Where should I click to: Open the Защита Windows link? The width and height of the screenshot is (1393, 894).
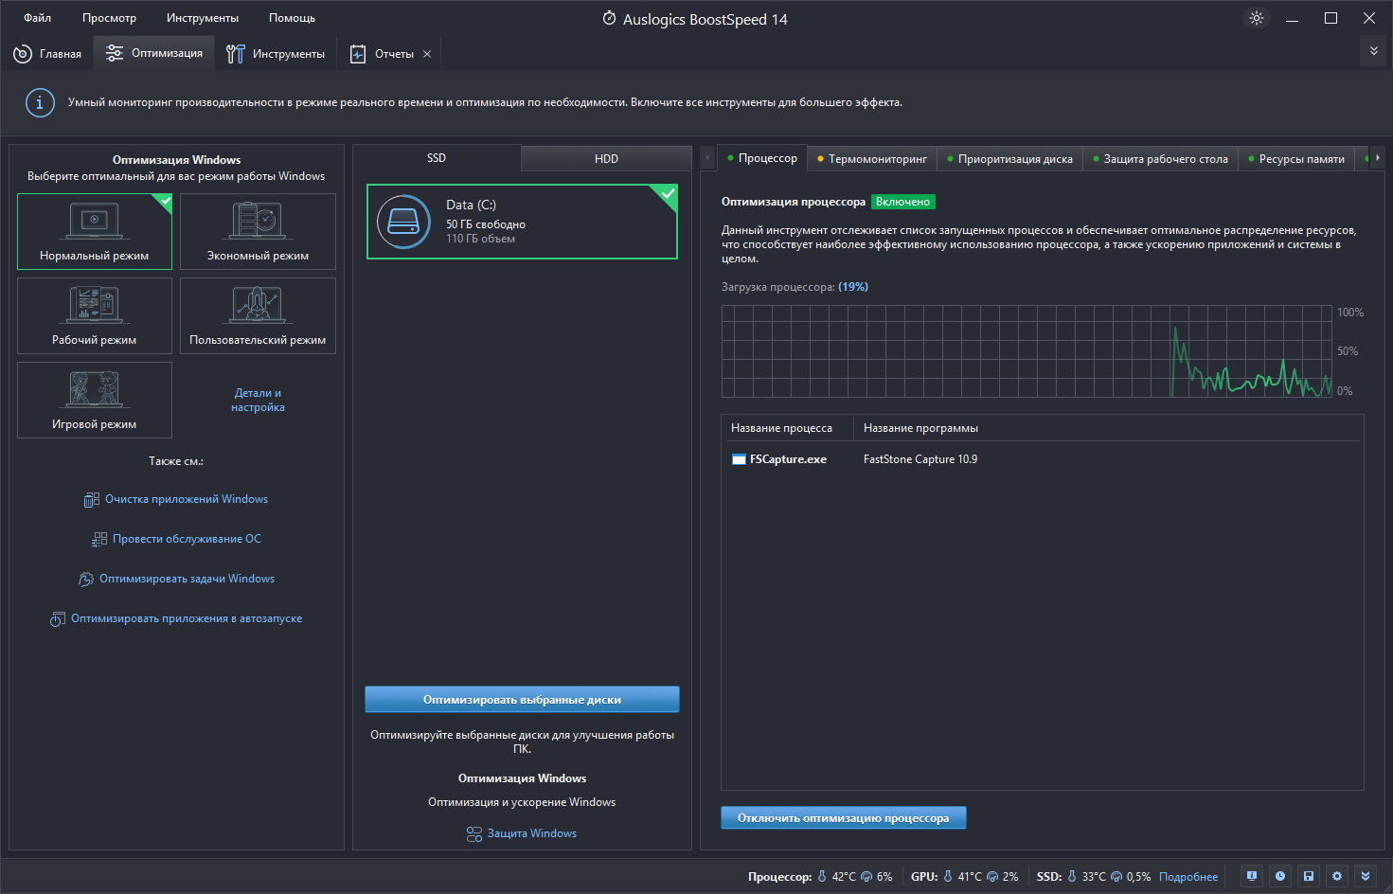(532, 833)
